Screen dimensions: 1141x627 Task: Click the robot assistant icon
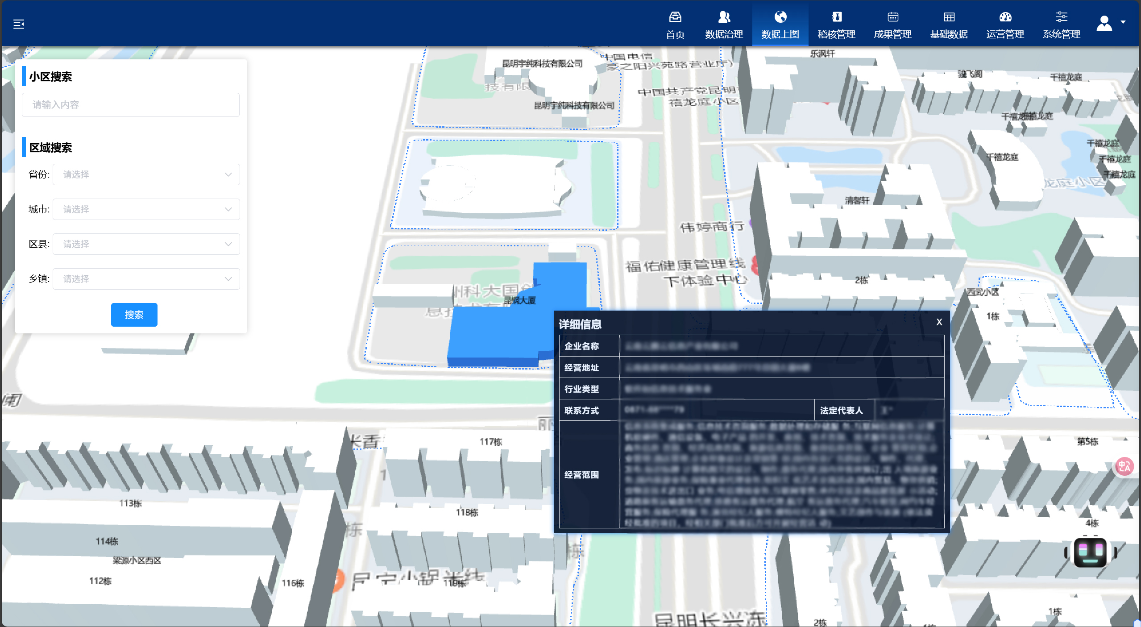(1090, 552)
